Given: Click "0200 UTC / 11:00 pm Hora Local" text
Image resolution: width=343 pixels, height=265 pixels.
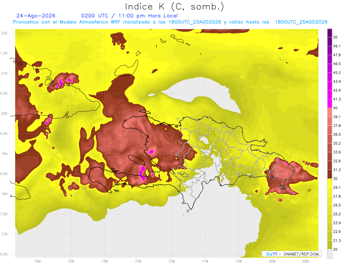Looking at the screenshot, I should click(x=129, y=16).
